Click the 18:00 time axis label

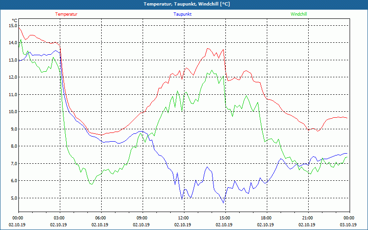point(267,218)
